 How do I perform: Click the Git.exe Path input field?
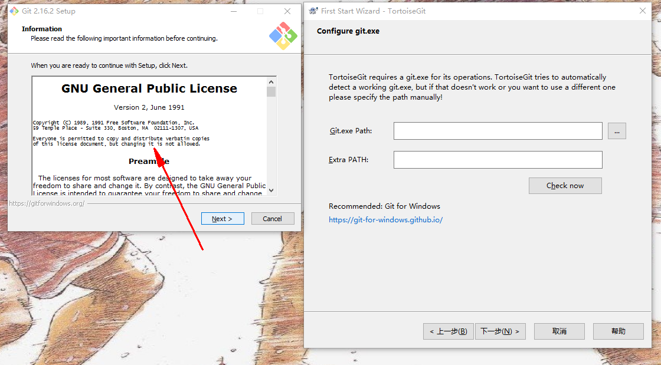click(498, 131)
